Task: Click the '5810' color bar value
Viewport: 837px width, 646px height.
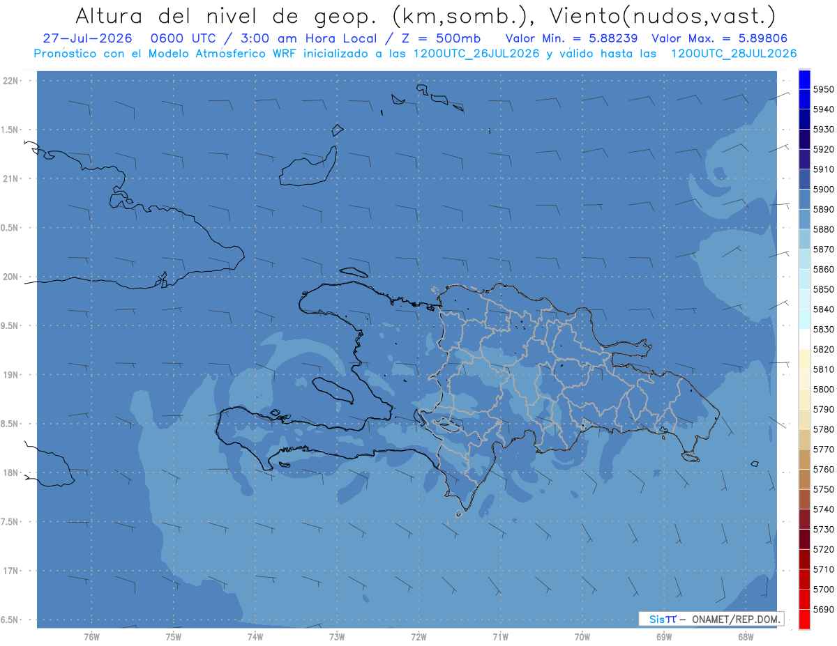Action: [823, 369]
